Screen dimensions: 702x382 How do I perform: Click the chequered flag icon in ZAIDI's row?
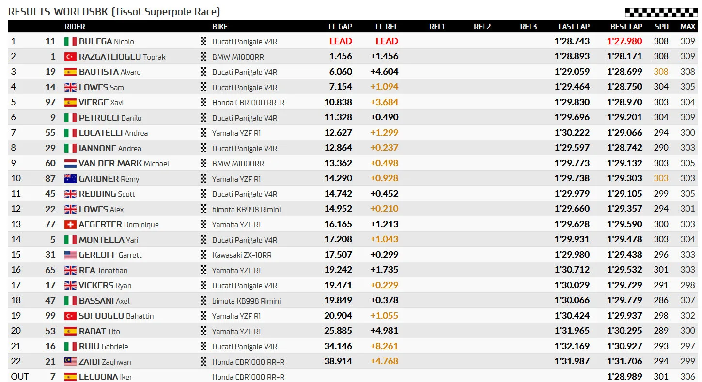click(203, 362)
